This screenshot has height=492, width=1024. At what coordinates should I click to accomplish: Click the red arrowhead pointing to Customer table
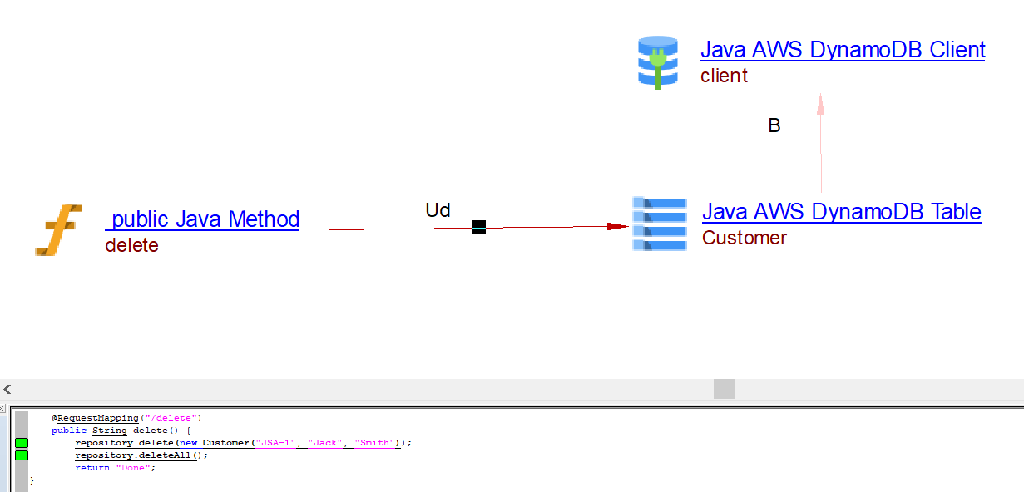pos(616,226)
